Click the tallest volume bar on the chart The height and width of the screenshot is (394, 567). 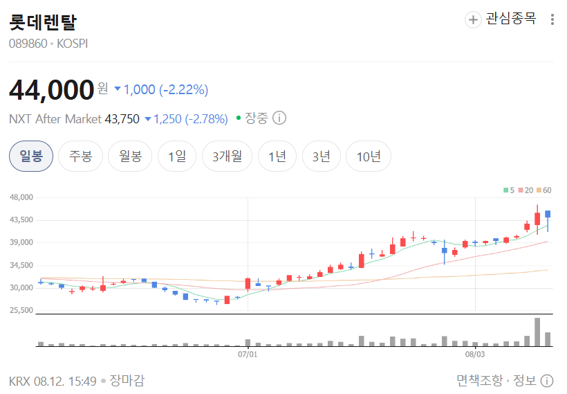click(537, 332)
